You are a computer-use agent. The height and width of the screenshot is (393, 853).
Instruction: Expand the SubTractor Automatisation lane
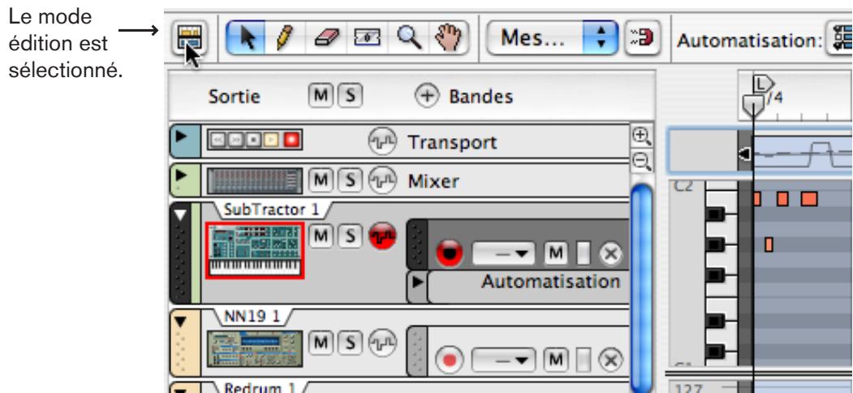[418, 283]
